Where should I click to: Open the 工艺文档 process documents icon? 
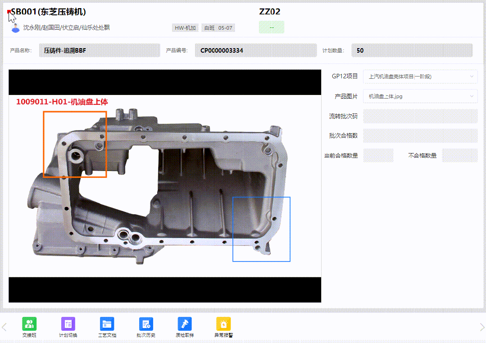(x=107, y=324)
